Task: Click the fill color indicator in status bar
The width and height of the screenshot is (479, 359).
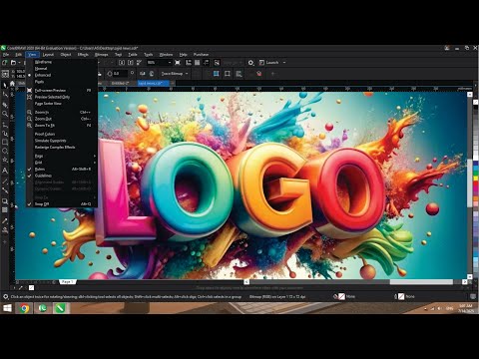Action: [341, 296]
